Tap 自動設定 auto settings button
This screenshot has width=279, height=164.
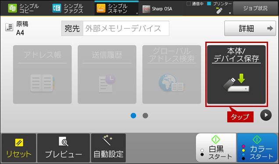108,148
